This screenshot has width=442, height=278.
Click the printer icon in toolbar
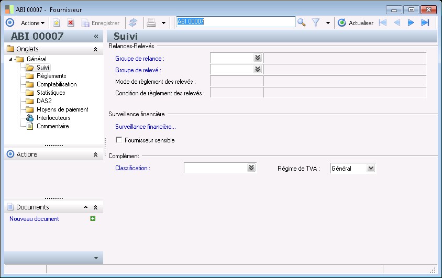151,23
